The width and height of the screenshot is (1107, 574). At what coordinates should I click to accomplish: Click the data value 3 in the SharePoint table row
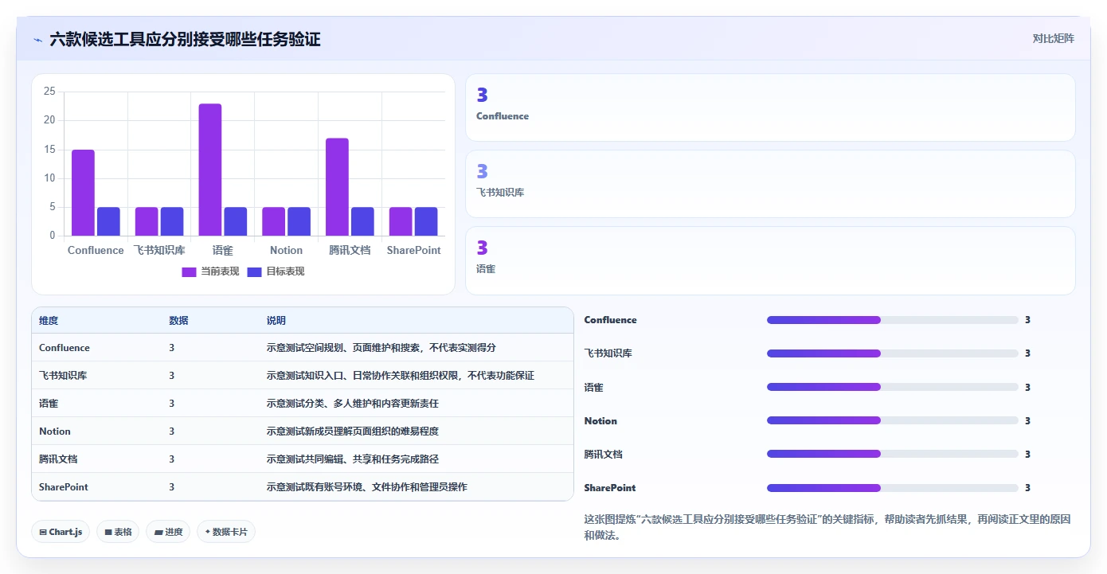(x=171, y=486)
